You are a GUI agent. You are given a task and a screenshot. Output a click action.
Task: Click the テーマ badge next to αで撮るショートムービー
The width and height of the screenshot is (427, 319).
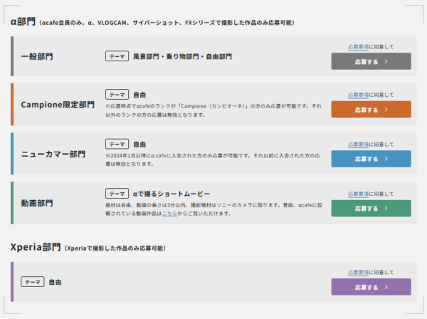[117, 193]
